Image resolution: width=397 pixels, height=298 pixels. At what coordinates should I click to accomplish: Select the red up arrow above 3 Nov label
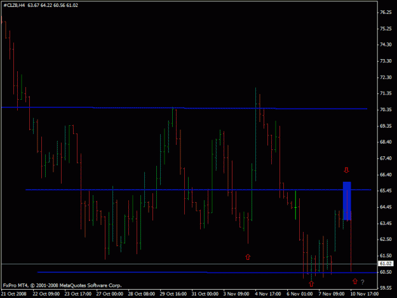point(248,257)
